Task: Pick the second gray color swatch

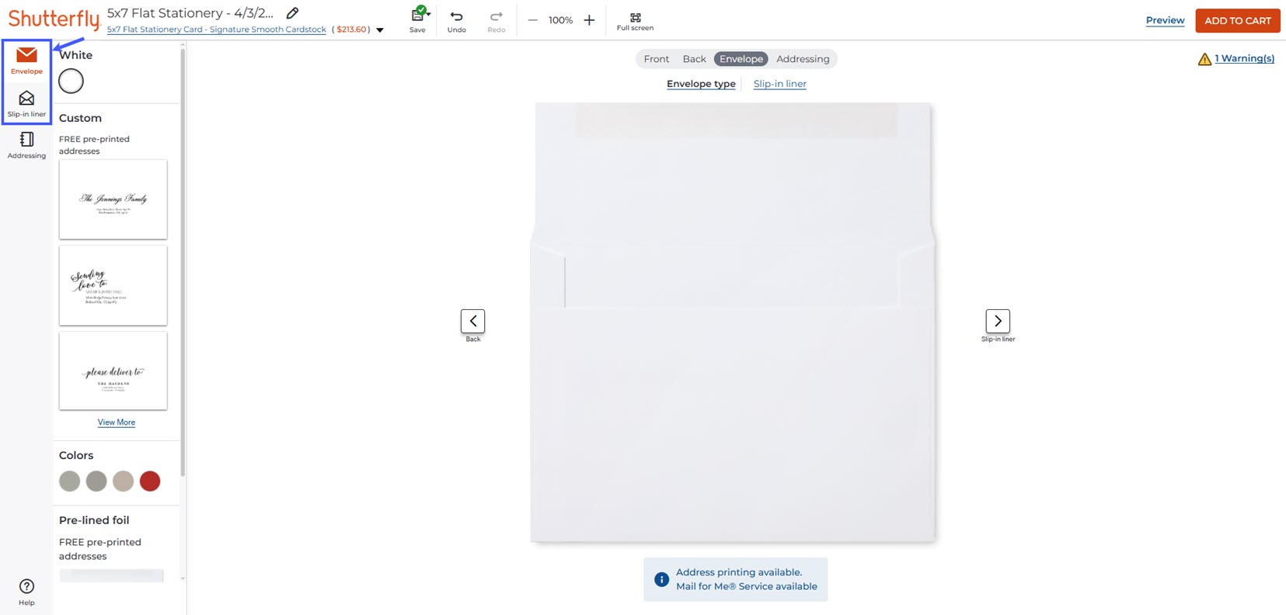Action: pos(96,481)
